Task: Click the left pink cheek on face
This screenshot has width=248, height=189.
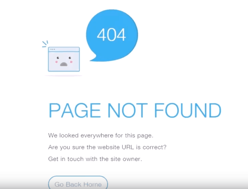Action: [56, 62]
